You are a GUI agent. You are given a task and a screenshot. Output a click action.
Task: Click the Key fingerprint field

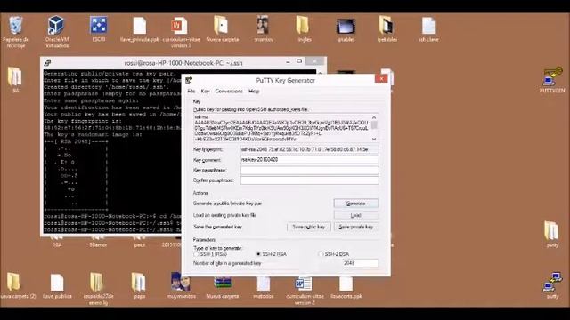click(x=309, y=149)
